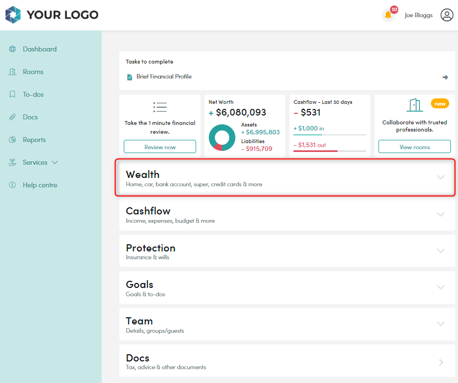Select the Rooms icon in the sidebar
The image size is (458, 383).
[13, 71]
